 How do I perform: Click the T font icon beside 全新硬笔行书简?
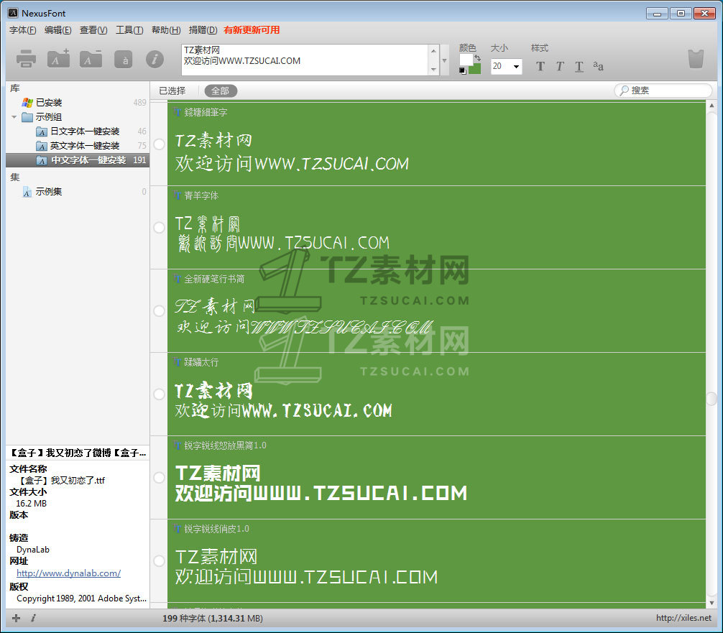pyautogui.click(x=178, y=279)
